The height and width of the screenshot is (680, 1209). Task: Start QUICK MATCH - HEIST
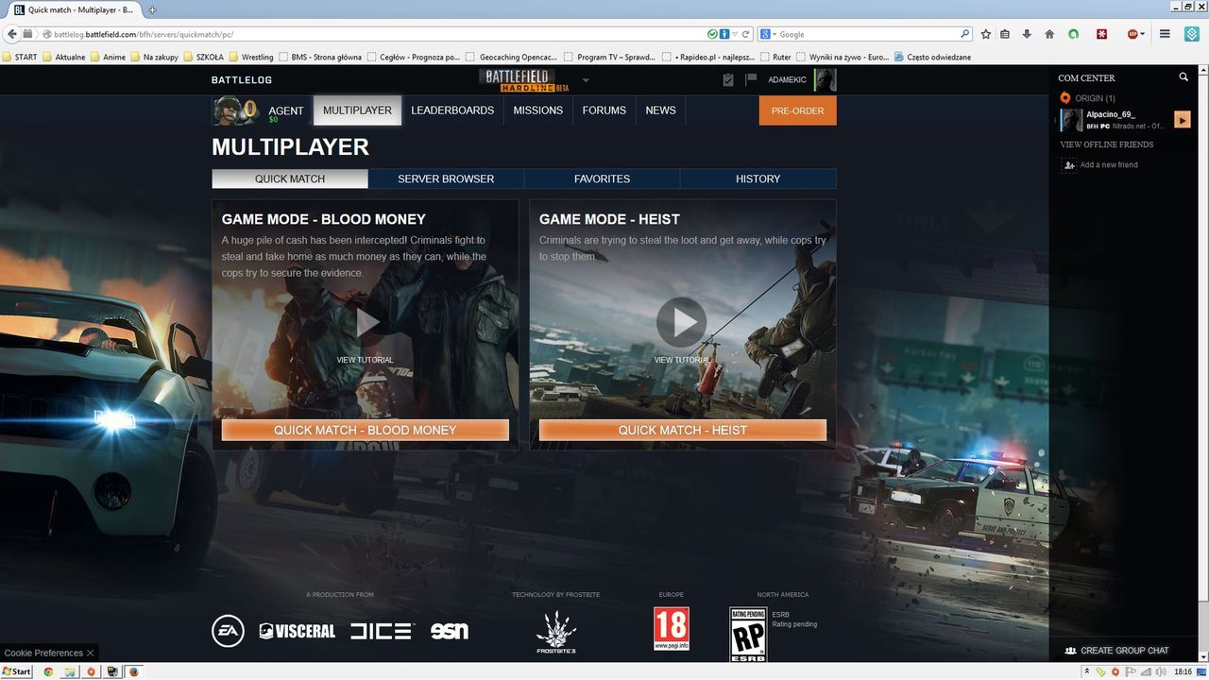click(683, 430)
